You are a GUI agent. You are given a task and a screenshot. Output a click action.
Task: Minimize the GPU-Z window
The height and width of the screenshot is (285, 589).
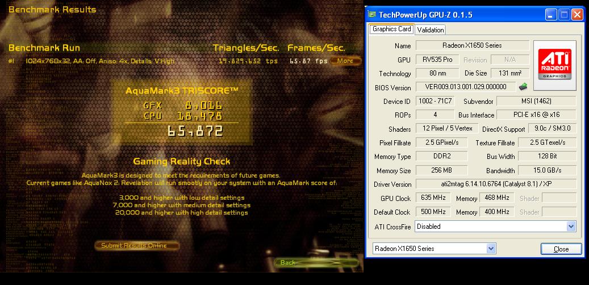pos(551,15)
